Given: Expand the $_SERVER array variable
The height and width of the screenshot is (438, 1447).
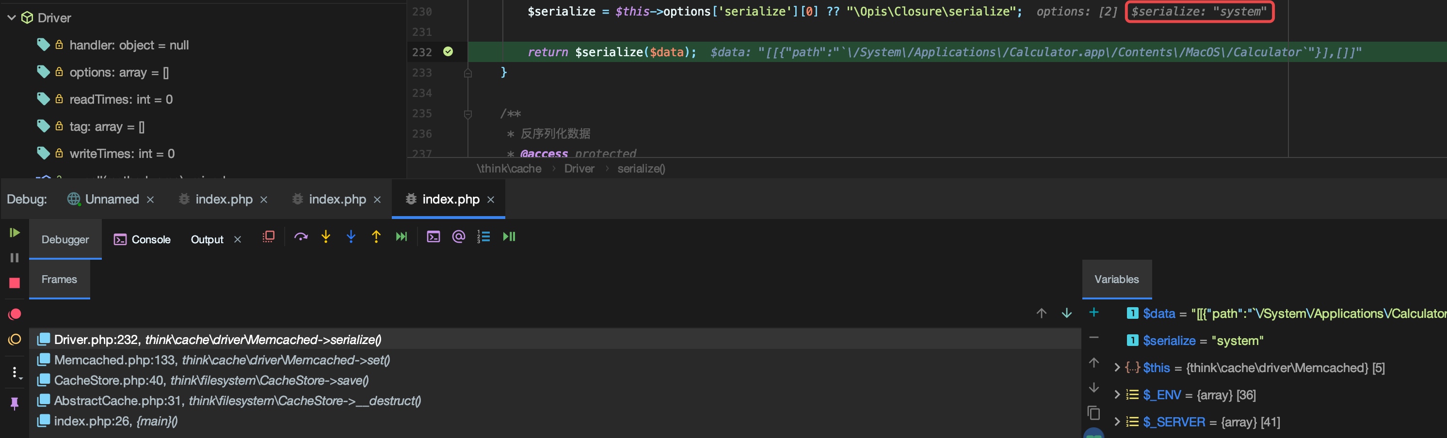Looking at the screenshot, I should [1117, 422].
